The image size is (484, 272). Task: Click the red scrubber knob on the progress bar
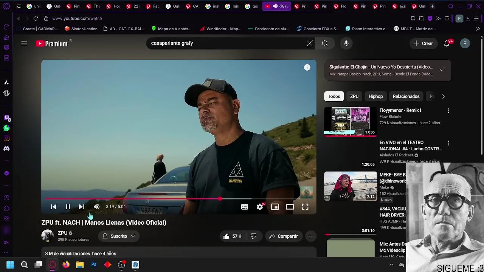(220, 199)
